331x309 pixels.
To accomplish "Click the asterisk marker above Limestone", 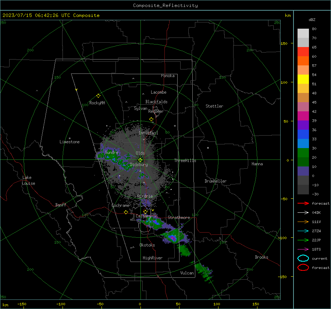I will [x=70, y=139].
